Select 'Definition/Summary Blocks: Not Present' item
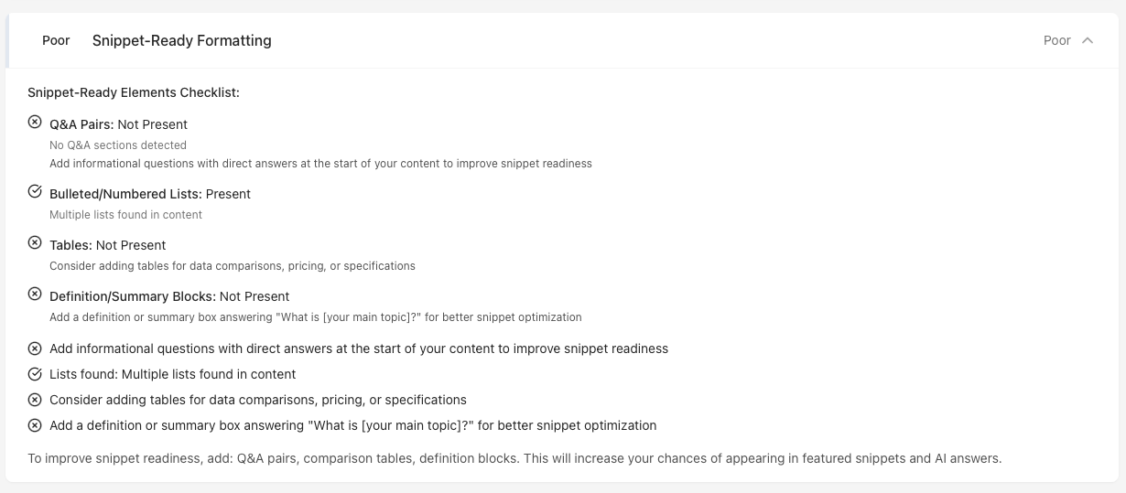1126x493 pixels. (169, 296)
